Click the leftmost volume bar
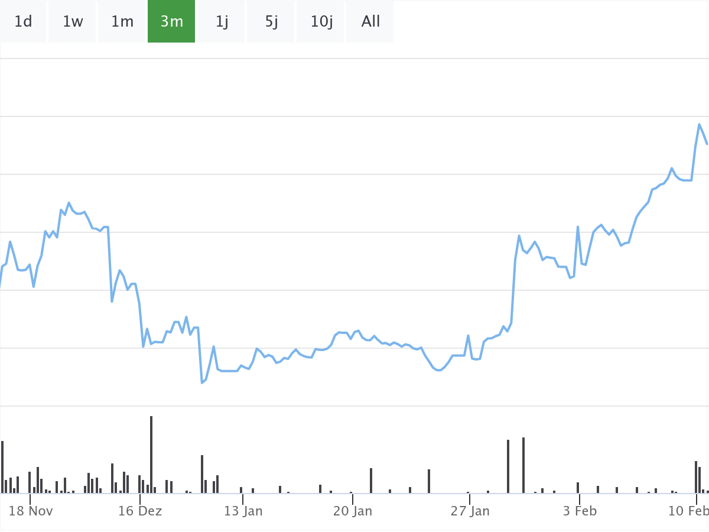This screenshot has height=532, width=709. [2, 467]
